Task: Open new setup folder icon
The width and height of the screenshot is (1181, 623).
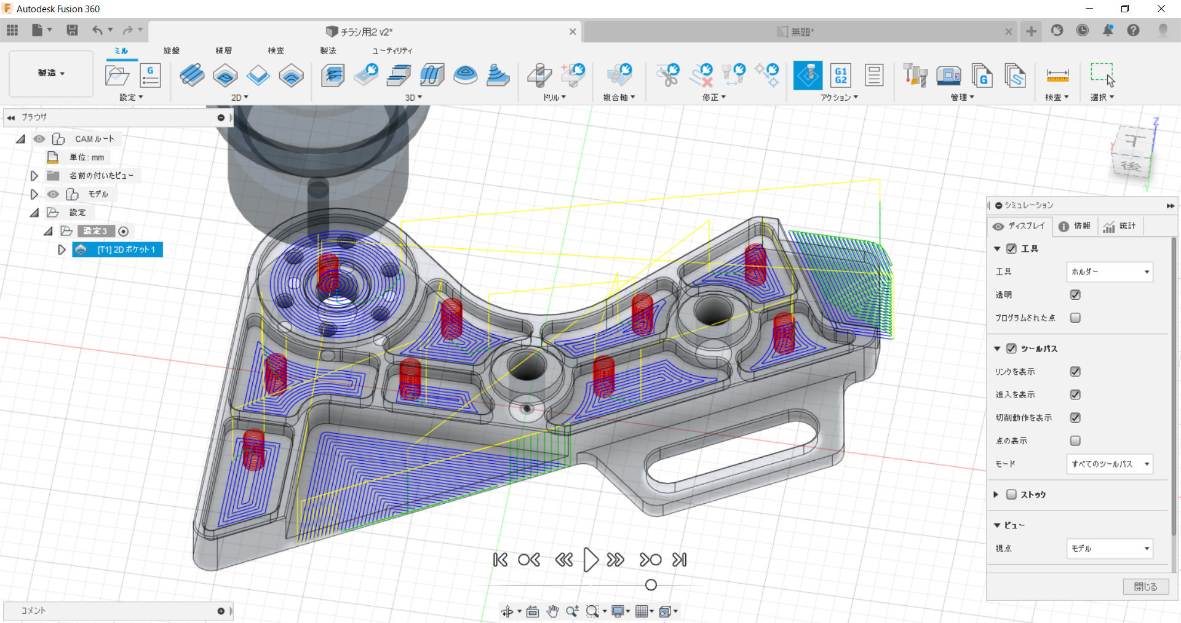Action: (x=117, y=76)
